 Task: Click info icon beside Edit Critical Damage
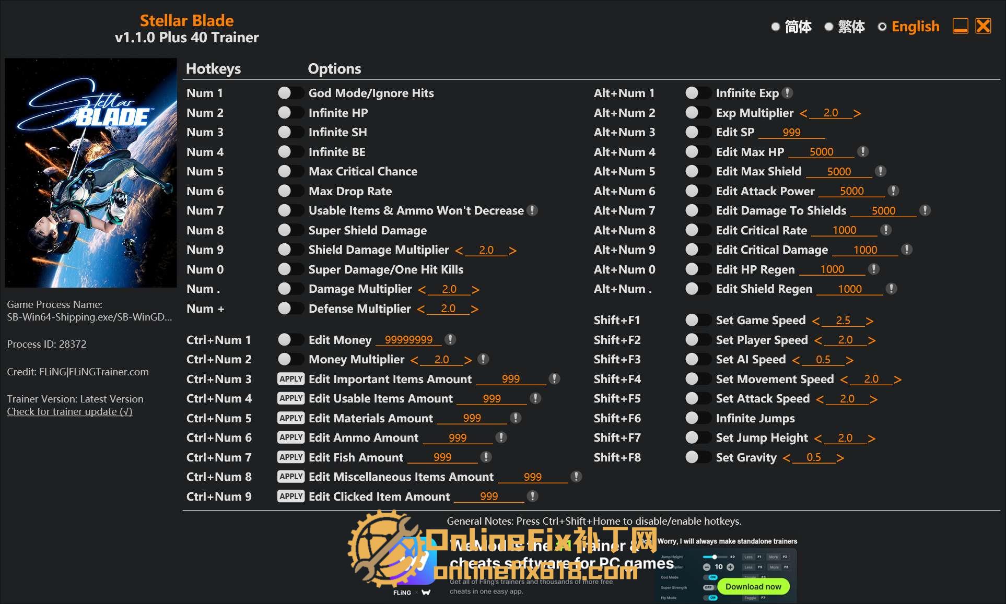[907, 250]
